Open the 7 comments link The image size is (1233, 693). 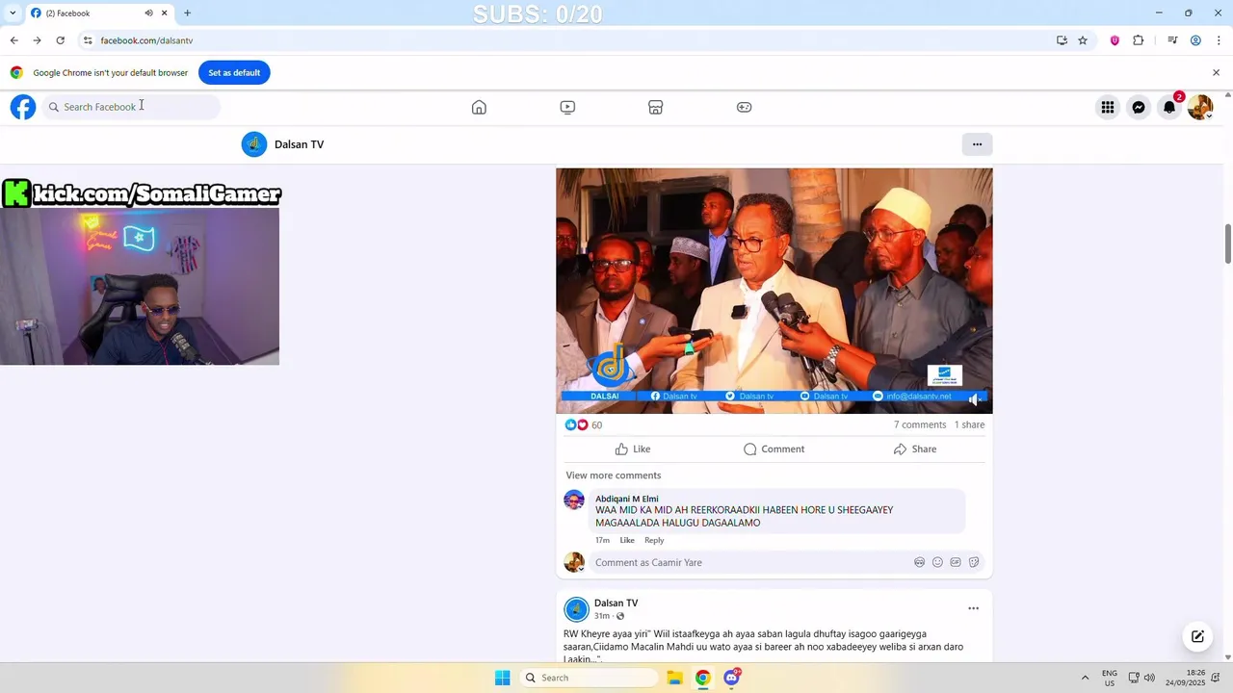920,424
